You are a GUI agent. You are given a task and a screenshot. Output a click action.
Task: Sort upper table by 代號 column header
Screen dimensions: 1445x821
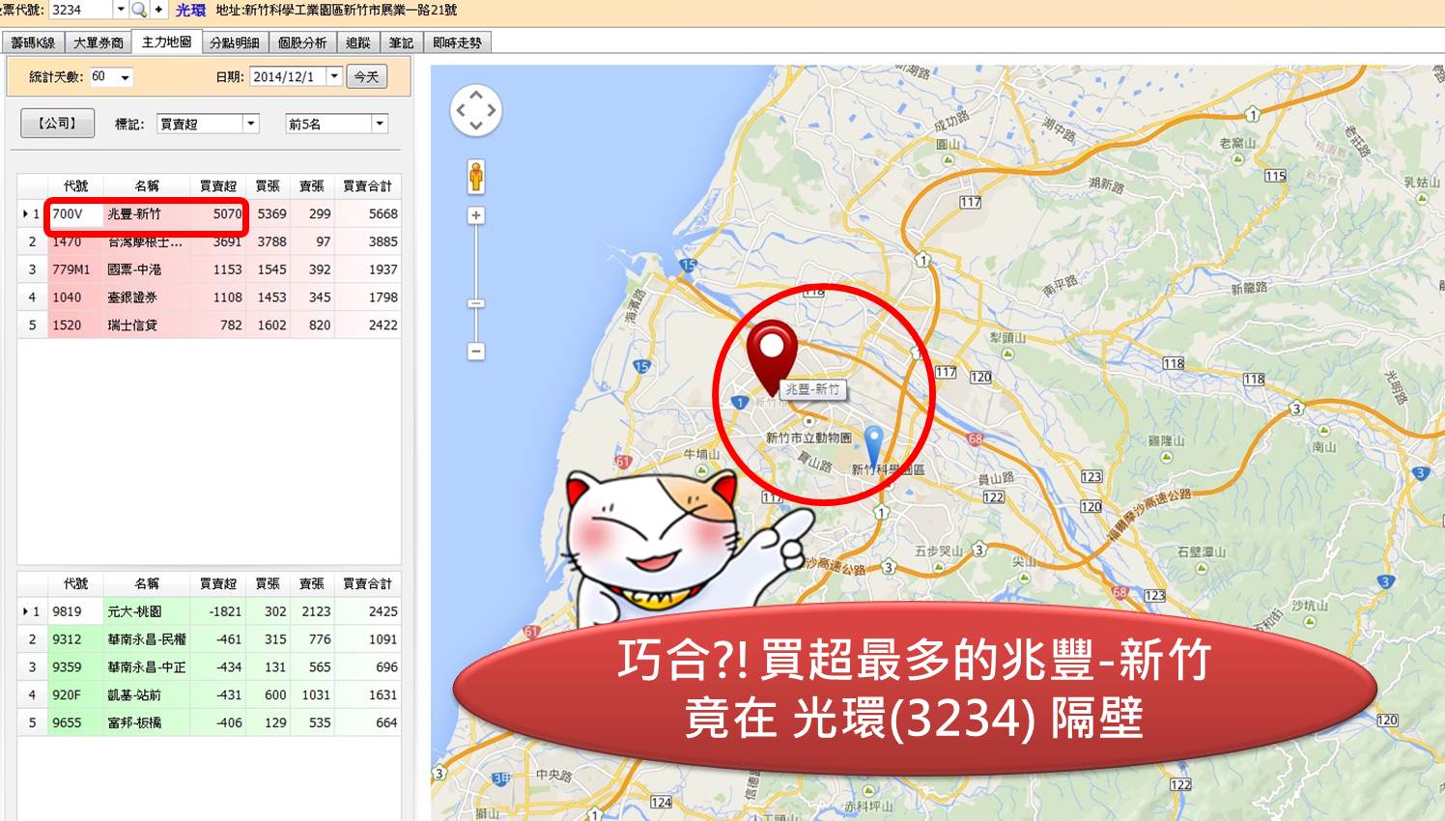click(75, 185)
